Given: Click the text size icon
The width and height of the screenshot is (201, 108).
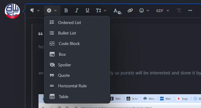Looking at the screenshot, I should point(98,10).
